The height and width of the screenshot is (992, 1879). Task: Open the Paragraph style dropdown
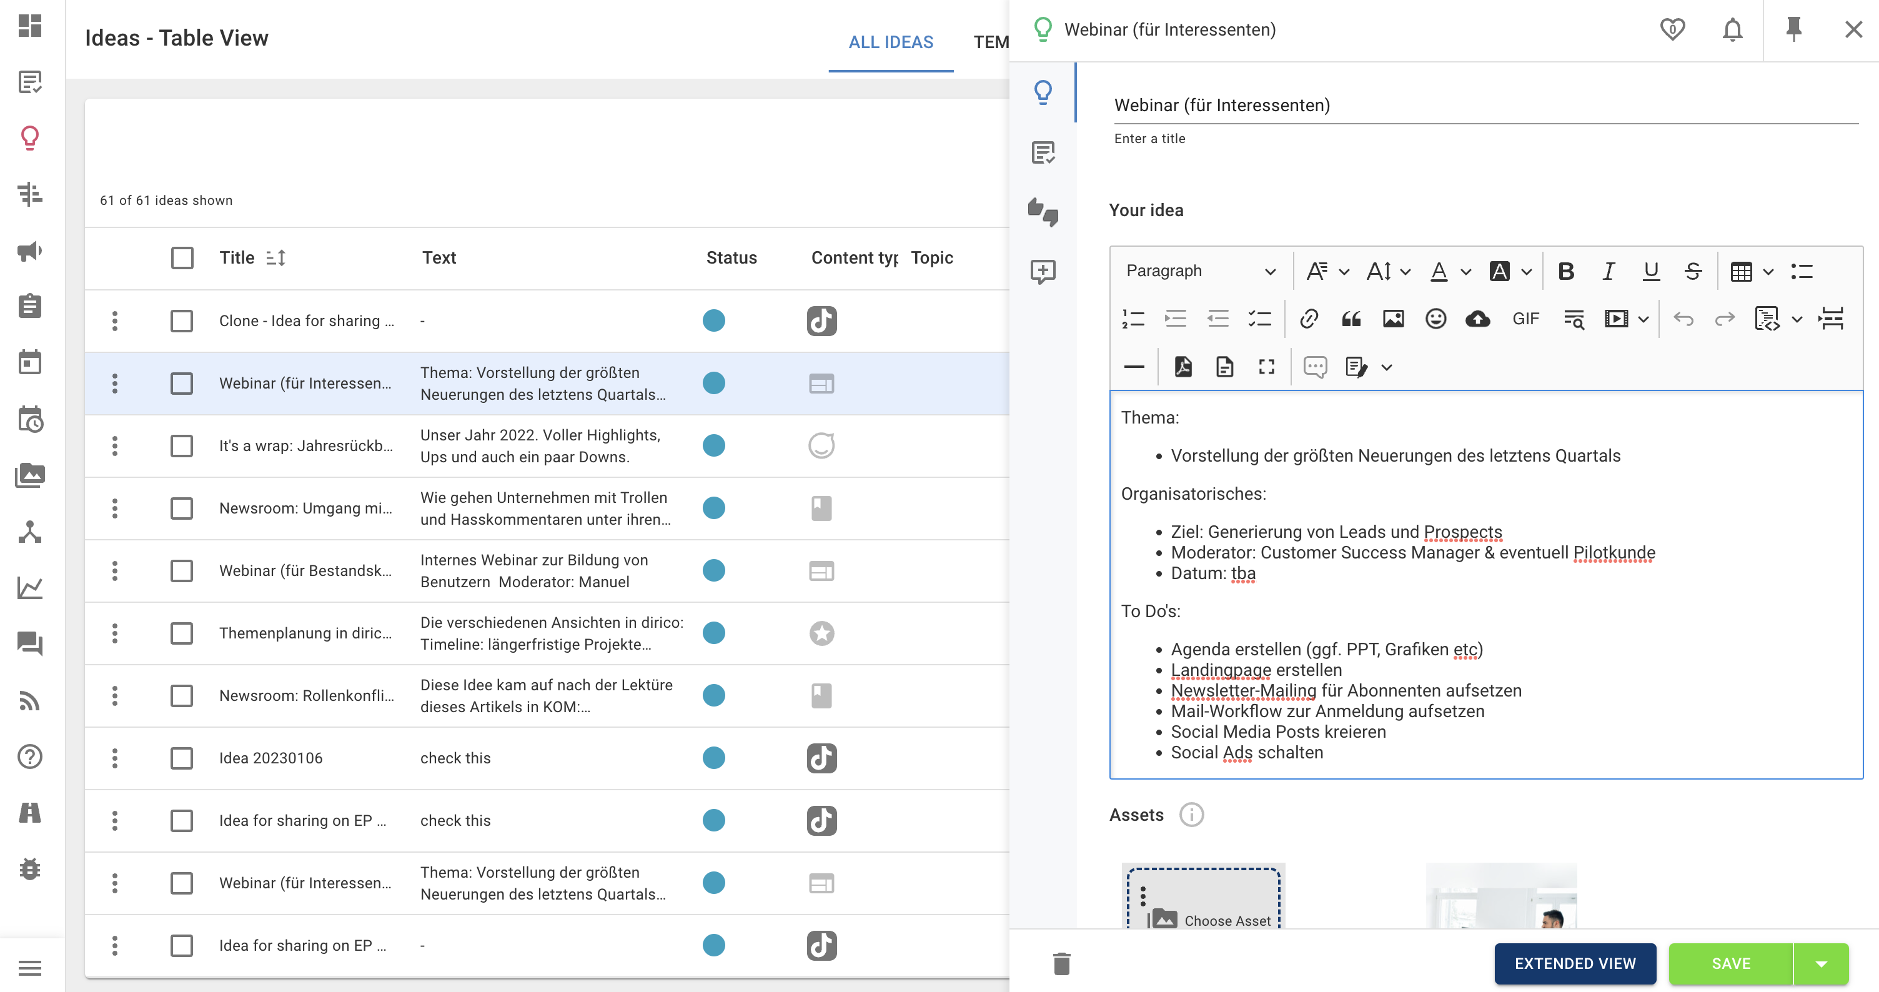pyautogui.click(x=1200, y=271)
